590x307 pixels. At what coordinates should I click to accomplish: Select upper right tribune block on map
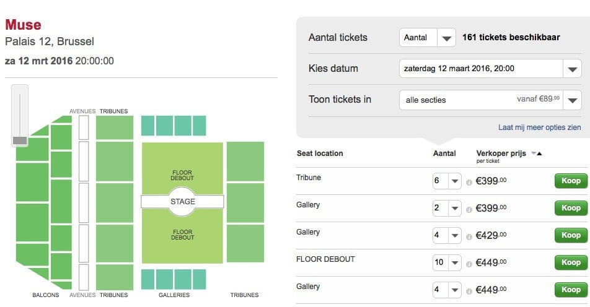click(245, 161)
